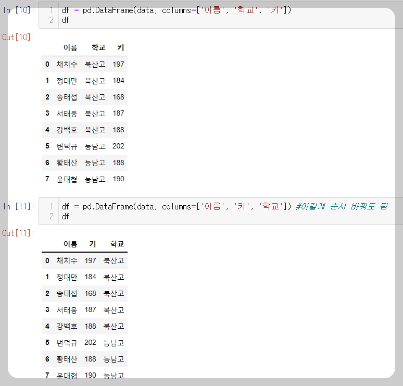Click 채치수 name cell in Out[10] table

click(67, 64)
